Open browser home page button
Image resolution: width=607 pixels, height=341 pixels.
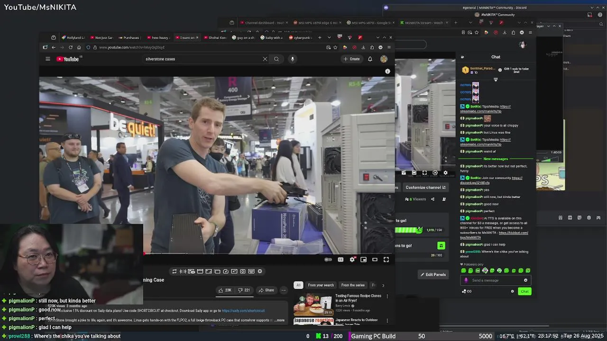pos(79,47)
